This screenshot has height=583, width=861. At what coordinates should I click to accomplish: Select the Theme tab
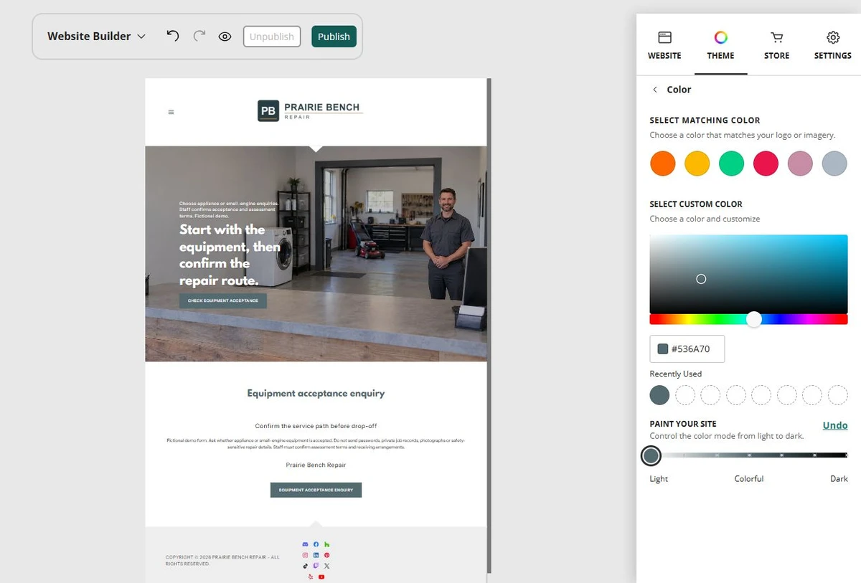tap(720, 45)
